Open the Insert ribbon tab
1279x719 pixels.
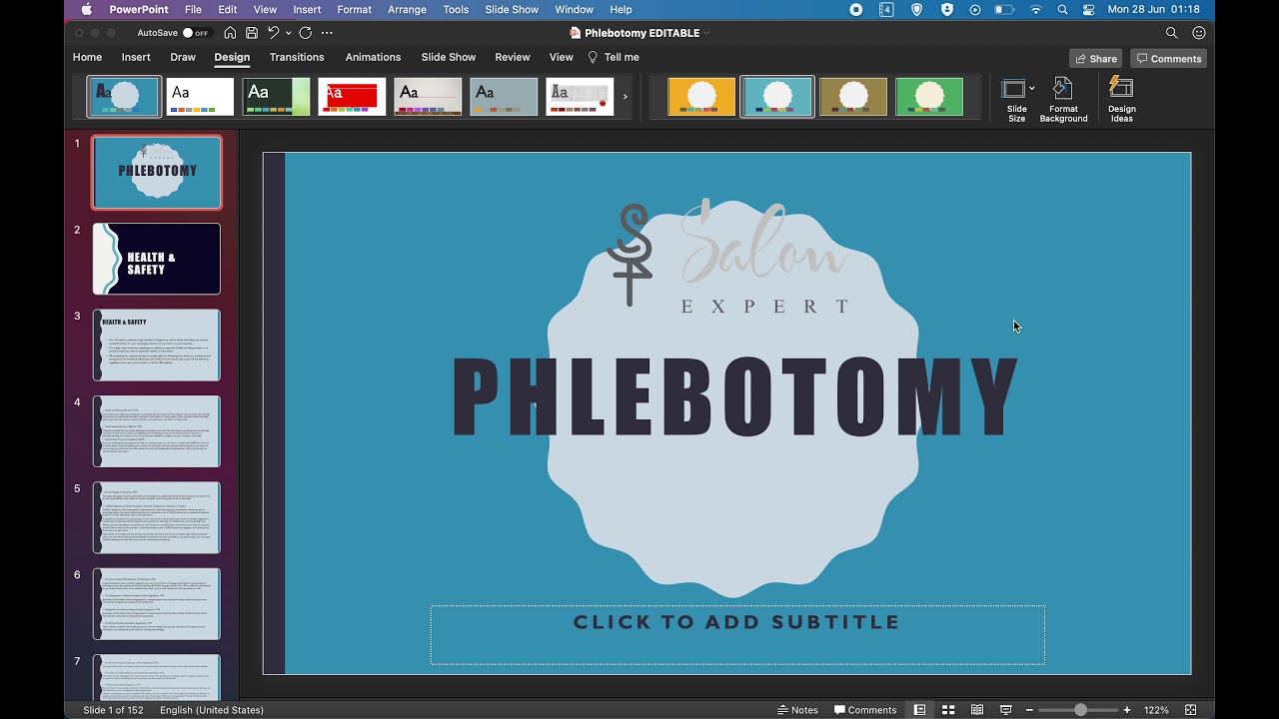coord(136,57)
